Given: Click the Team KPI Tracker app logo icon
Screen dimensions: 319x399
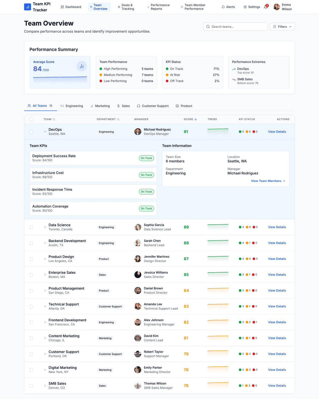Looking at the screenshot, I should tap(27, 7).
